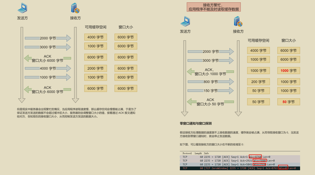Click the '窗口大小' header in the left diagram

(126, 27)
